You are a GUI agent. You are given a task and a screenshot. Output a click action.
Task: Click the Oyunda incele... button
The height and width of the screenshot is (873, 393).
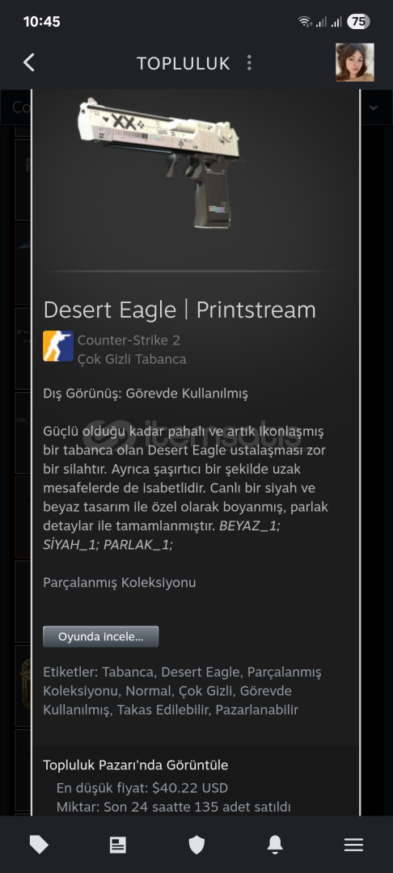coord(101,636)
